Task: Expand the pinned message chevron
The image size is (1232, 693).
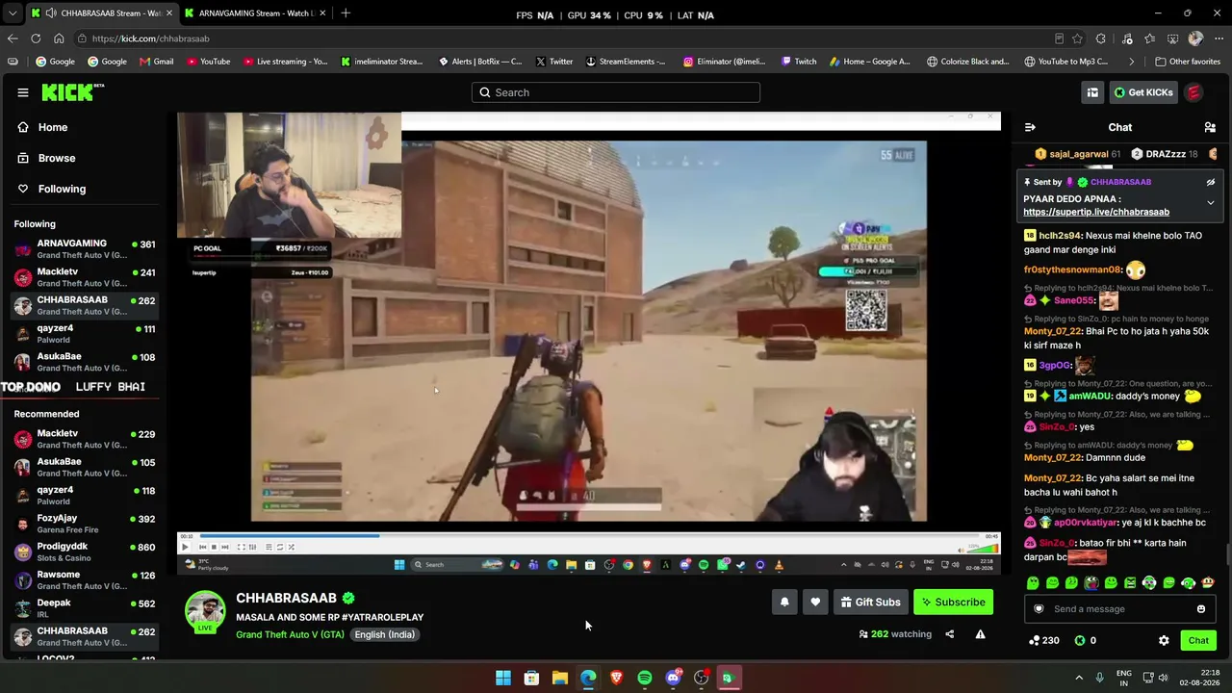Action: (x=1211, y=203)
